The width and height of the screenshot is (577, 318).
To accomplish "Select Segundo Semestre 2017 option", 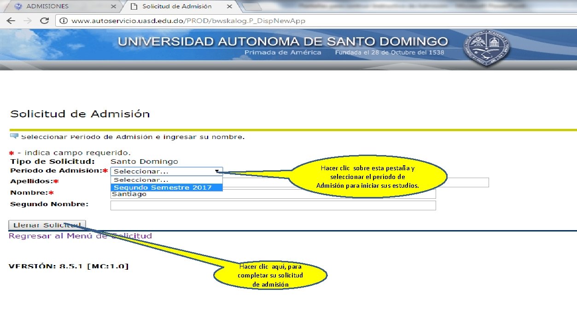I will click(x=167, y=187).
